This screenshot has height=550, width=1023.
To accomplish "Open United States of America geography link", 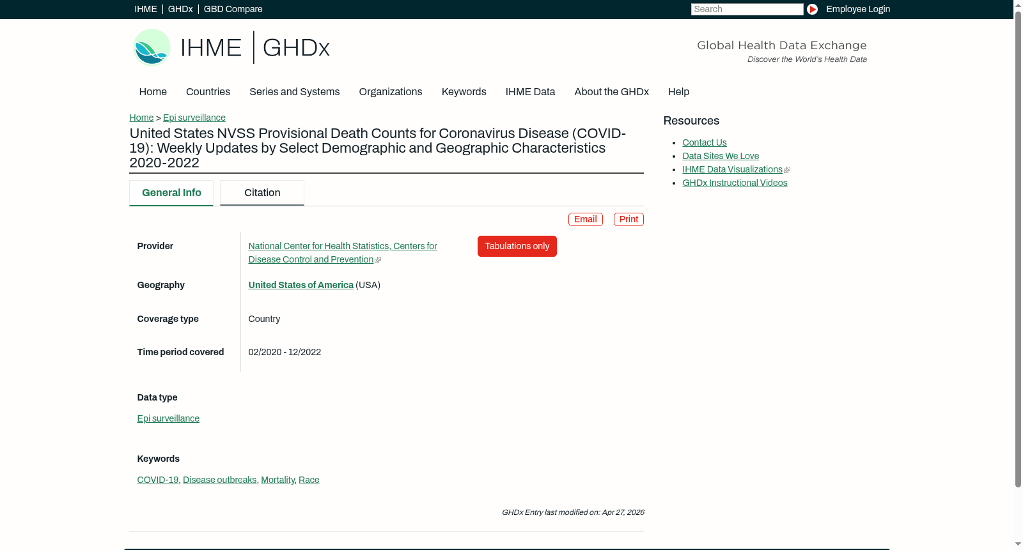I will point(301,285).
